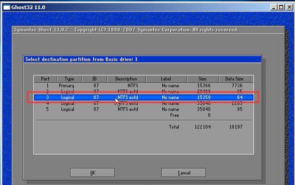Click size value 15366 in partition 1

pyautogui.click(x=204, y=86)
